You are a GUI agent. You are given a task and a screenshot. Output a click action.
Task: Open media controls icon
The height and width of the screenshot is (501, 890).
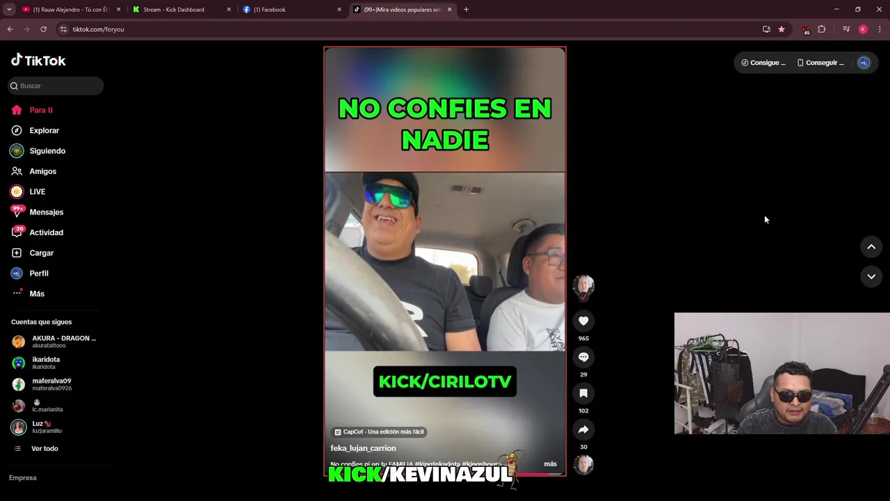tap(846, 29)
